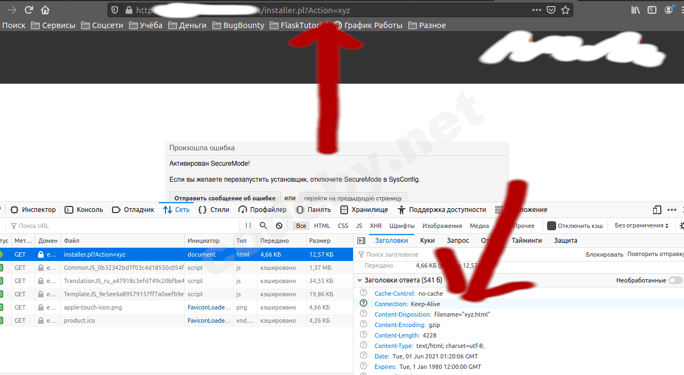Click the Поиск URL filter field

pyautogui.click(x=121, y=226)
